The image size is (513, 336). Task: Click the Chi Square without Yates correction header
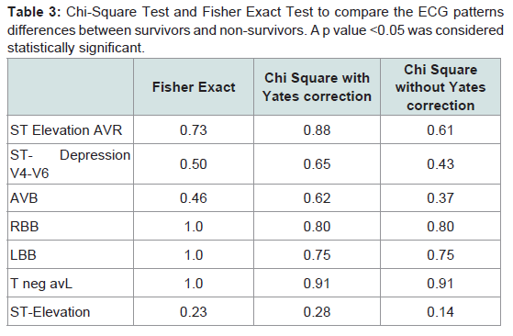(x=441, y=87)
